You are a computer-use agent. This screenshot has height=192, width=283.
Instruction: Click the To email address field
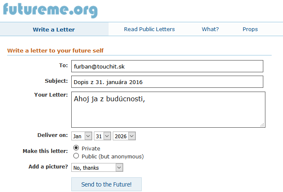tap(167, 66)
